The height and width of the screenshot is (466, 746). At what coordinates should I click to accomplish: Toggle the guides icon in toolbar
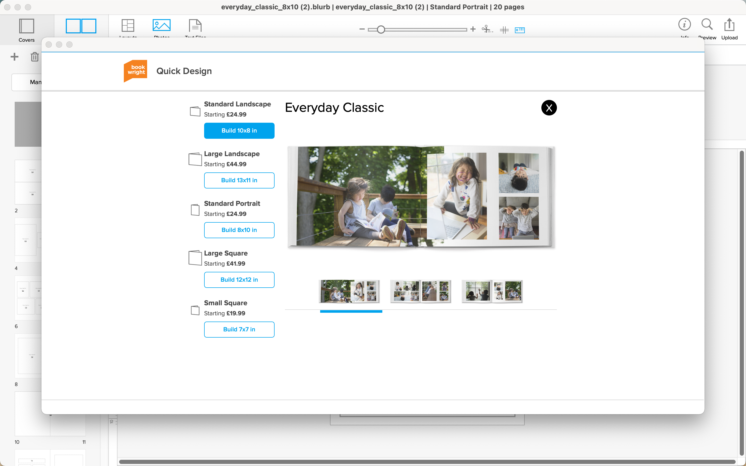pyautogui.click(x=487, y=29)
